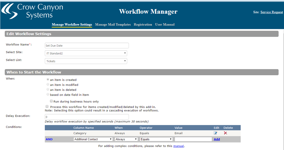
Task: Expand the 'Equals' operator dropdown
Action: pos(156,139)
